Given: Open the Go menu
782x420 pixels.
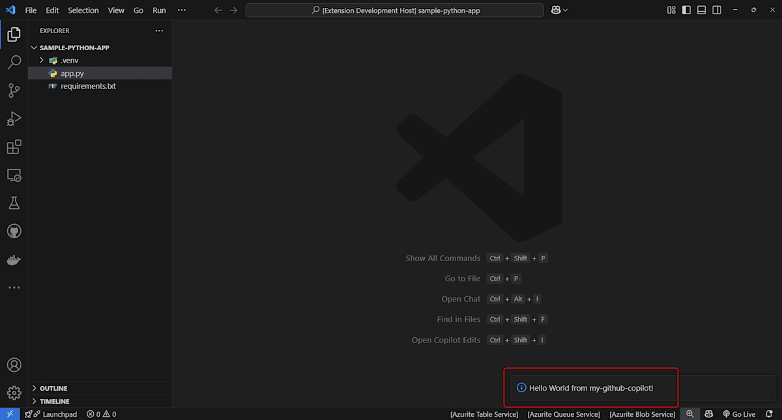Looking at the screenshot, I should point(138,10).
